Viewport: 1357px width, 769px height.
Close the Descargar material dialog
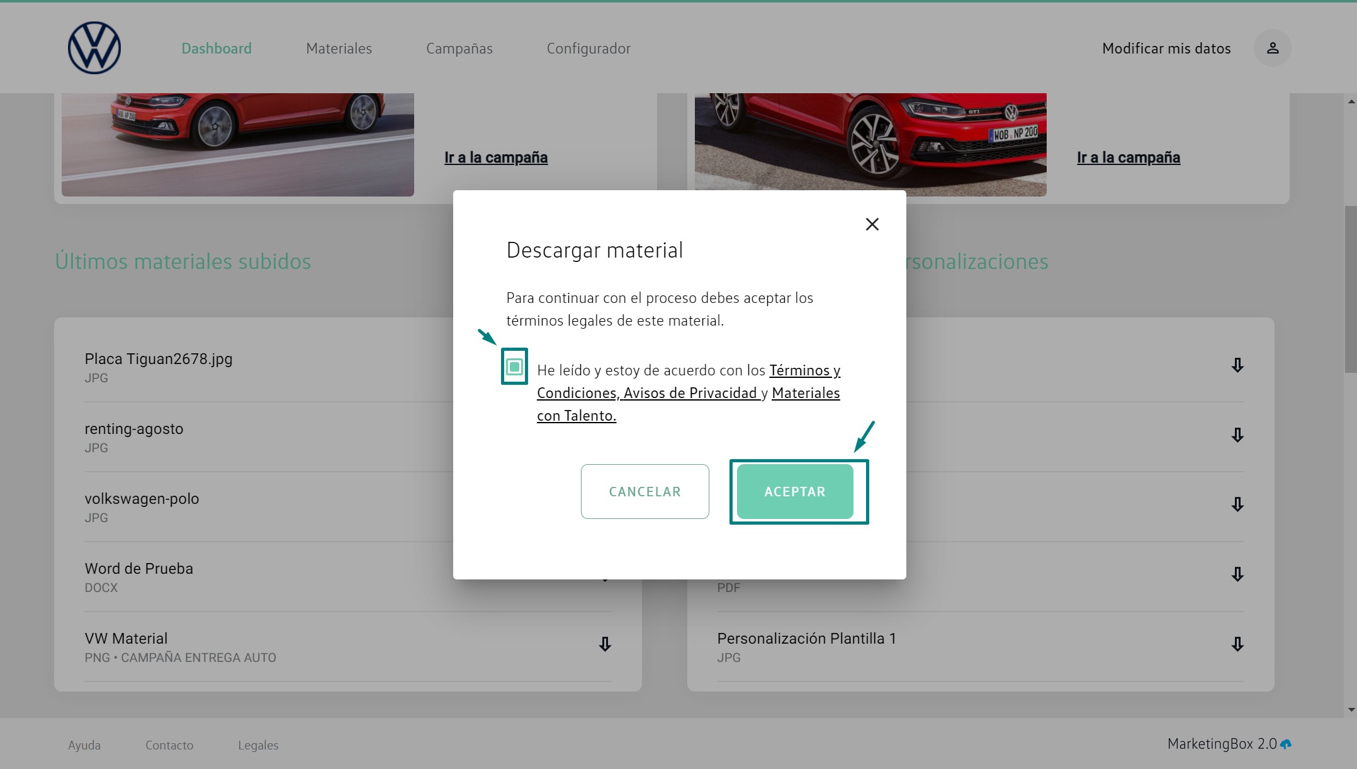(x=872, y=224)
